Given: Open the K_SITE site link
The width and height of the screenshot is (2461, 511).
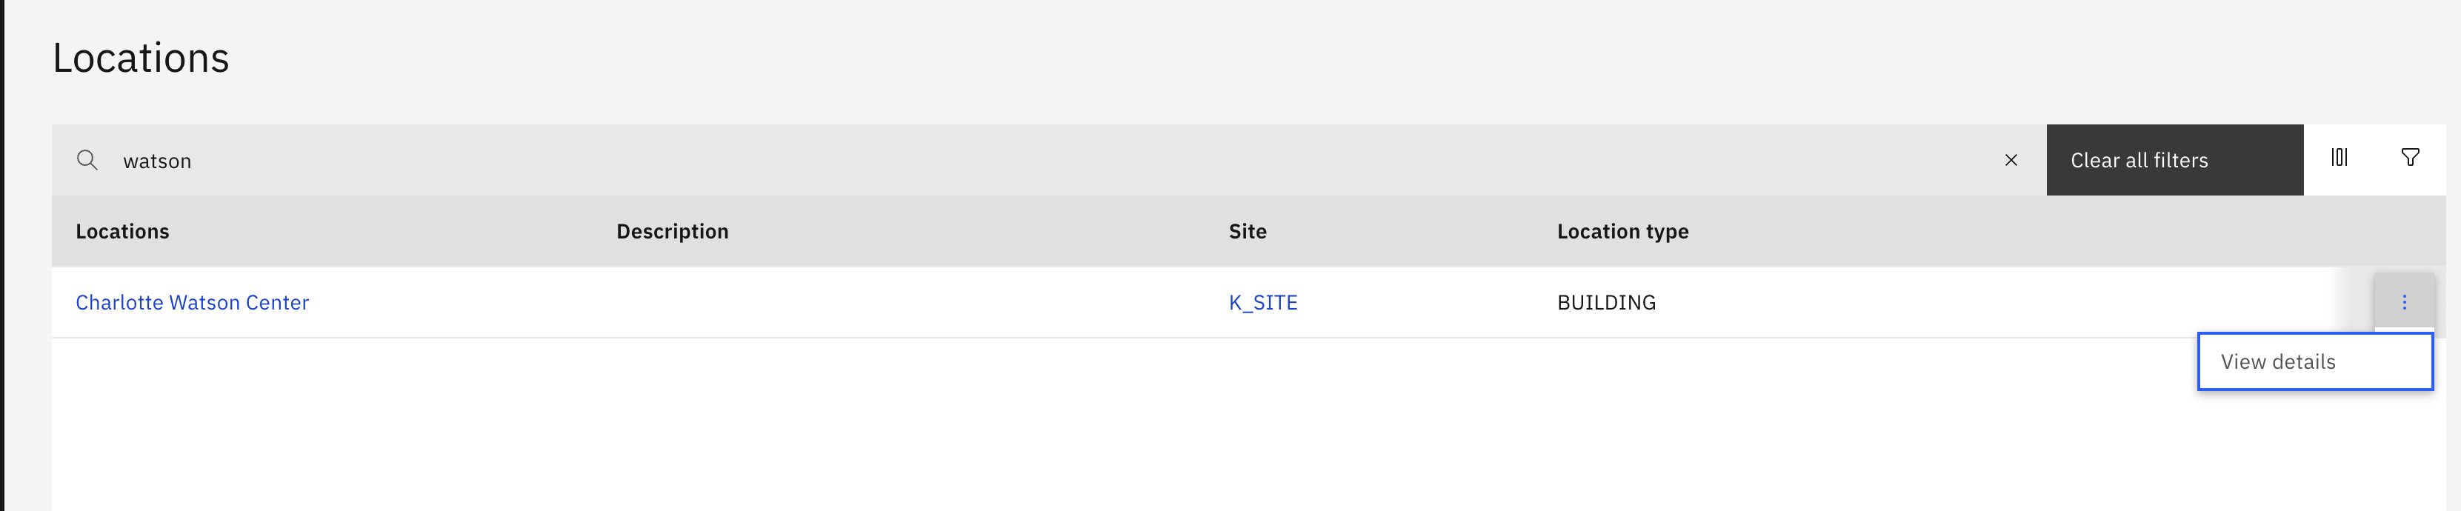Looking at the screenshot, I should 1263,302.
